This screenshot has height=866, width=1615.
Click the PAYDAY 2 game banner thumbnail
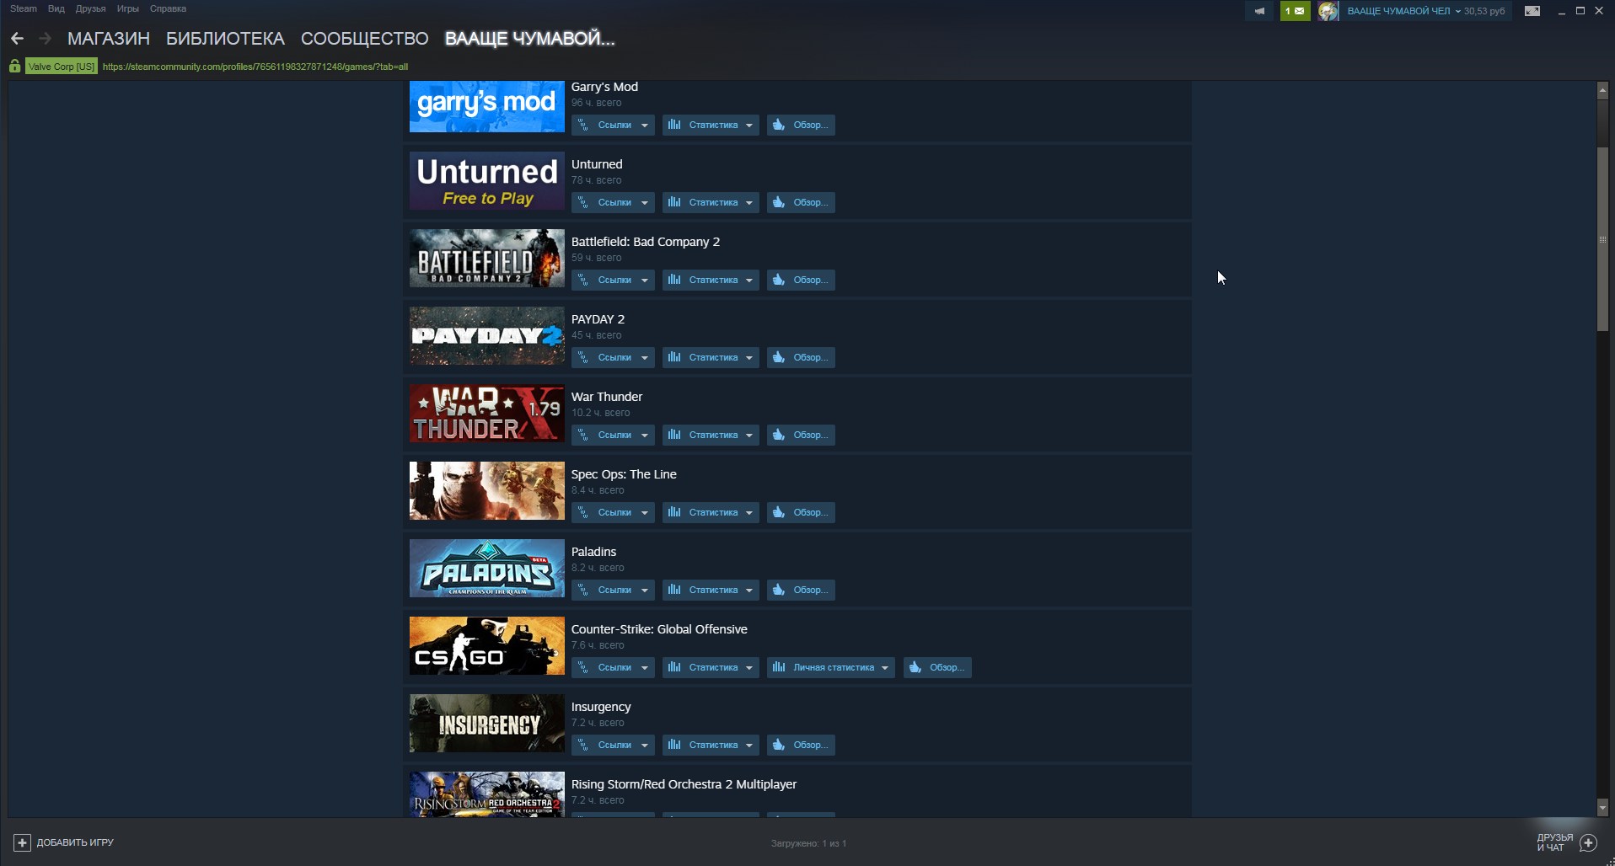(487, 335)
